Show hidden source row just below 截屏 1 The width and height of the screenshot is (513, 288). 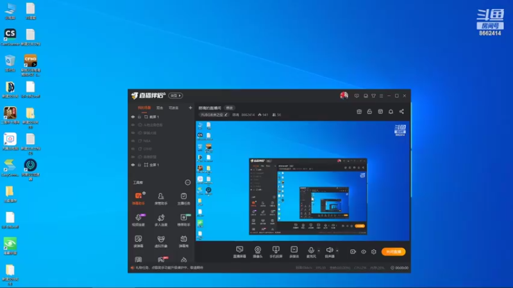pos(133,125)
